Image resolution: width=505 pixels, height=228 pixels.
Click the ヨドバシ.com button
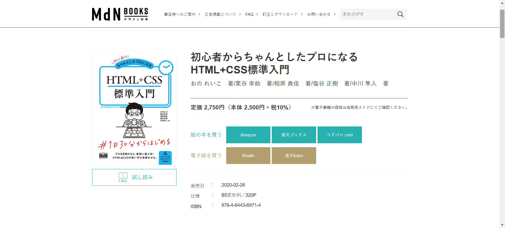click(340, 135)
